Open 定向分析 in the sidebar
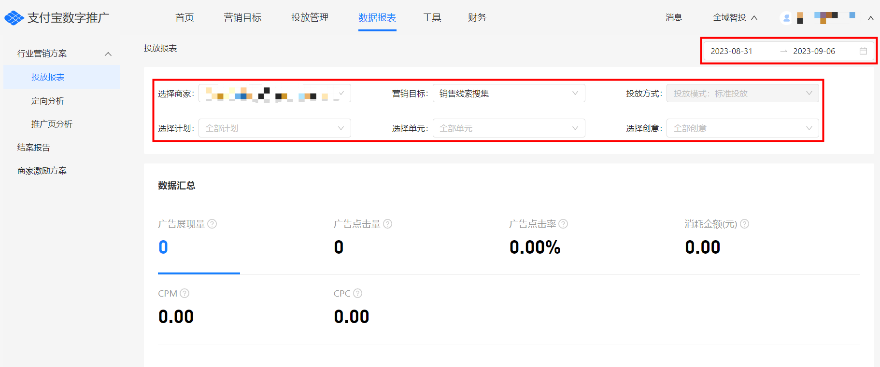 48,101
